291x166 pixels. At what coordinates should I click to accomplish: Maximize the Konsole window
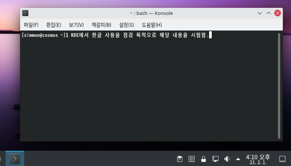pyautogui.click(x=269, y=13)
